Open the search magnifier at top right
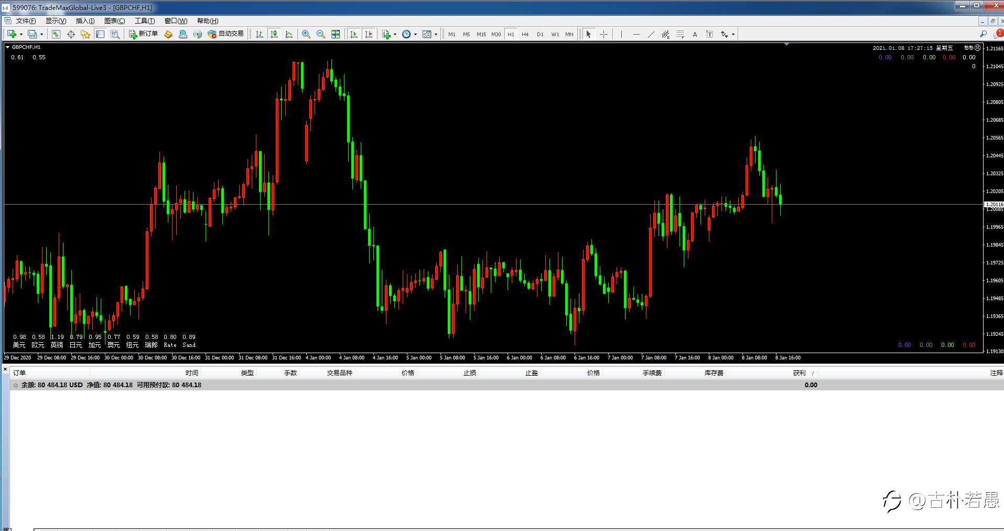 pyautogui.click(x=983, y=34)
